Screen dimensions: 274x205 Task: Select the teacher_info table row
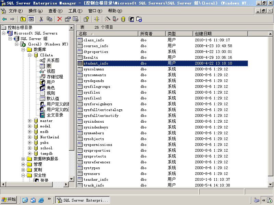(x=162, y=180)
